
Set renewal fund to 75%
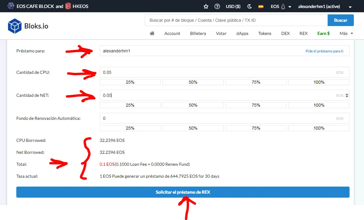click(x=256, y=128)
